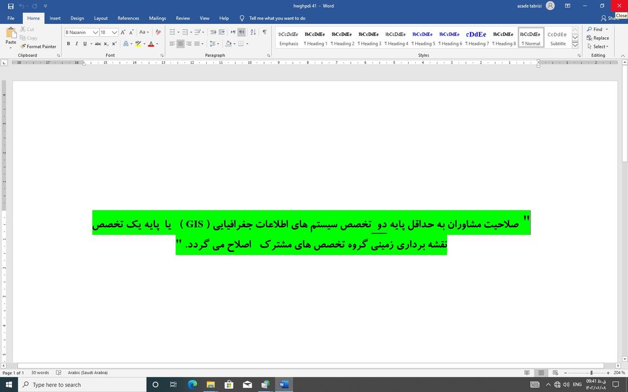Switch to the Layout tab
The image size is (628, 392).
pyautogui.click(x=101, y=18)
